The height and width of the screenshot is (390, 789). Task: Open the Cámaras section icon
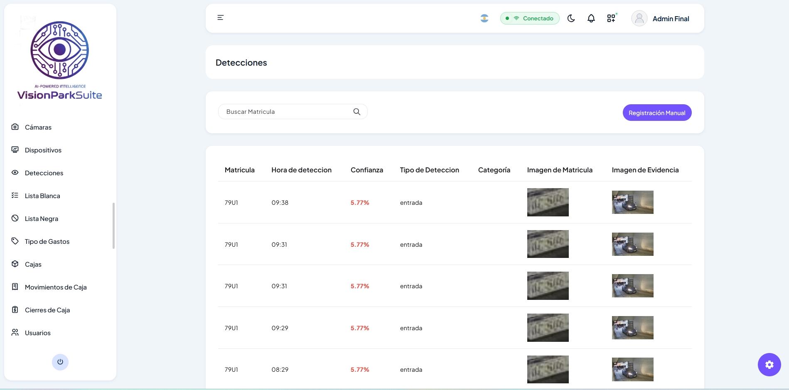[x=15, y=127]
